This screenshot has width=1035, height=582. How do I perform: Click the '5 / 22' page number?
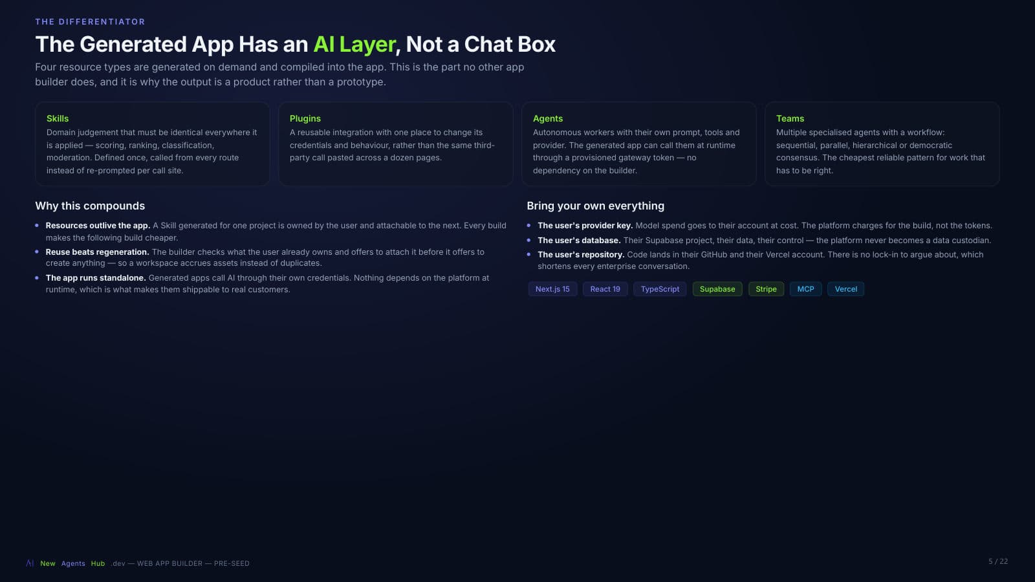pyautogui.click(x=998, y=561)
